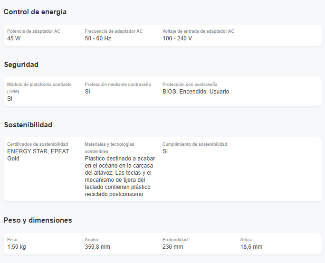This screenshot has width=325, height=263.
Task: Select the Certificados de sostenibilidad label
Action: coord(38,144)
